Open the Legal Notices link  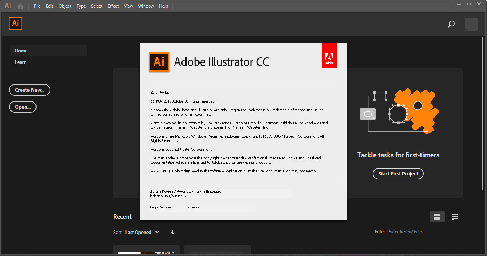pyautogui.click(x=161, y=207)
